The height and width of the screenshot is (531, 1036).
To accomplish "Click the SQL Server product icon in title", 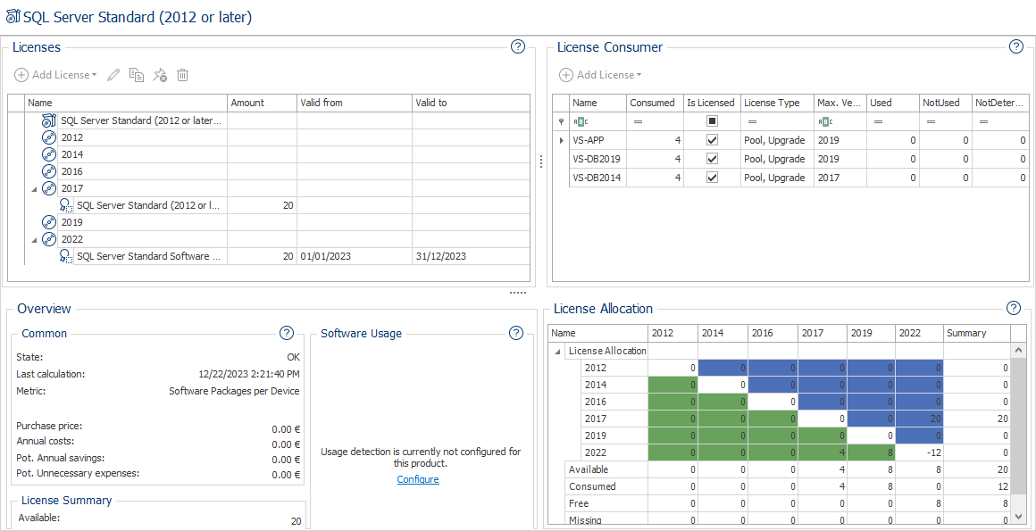I will pos(13,17).
